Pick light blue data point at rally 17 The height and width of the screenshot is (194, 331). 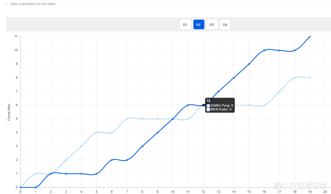(x=279, y=92)
